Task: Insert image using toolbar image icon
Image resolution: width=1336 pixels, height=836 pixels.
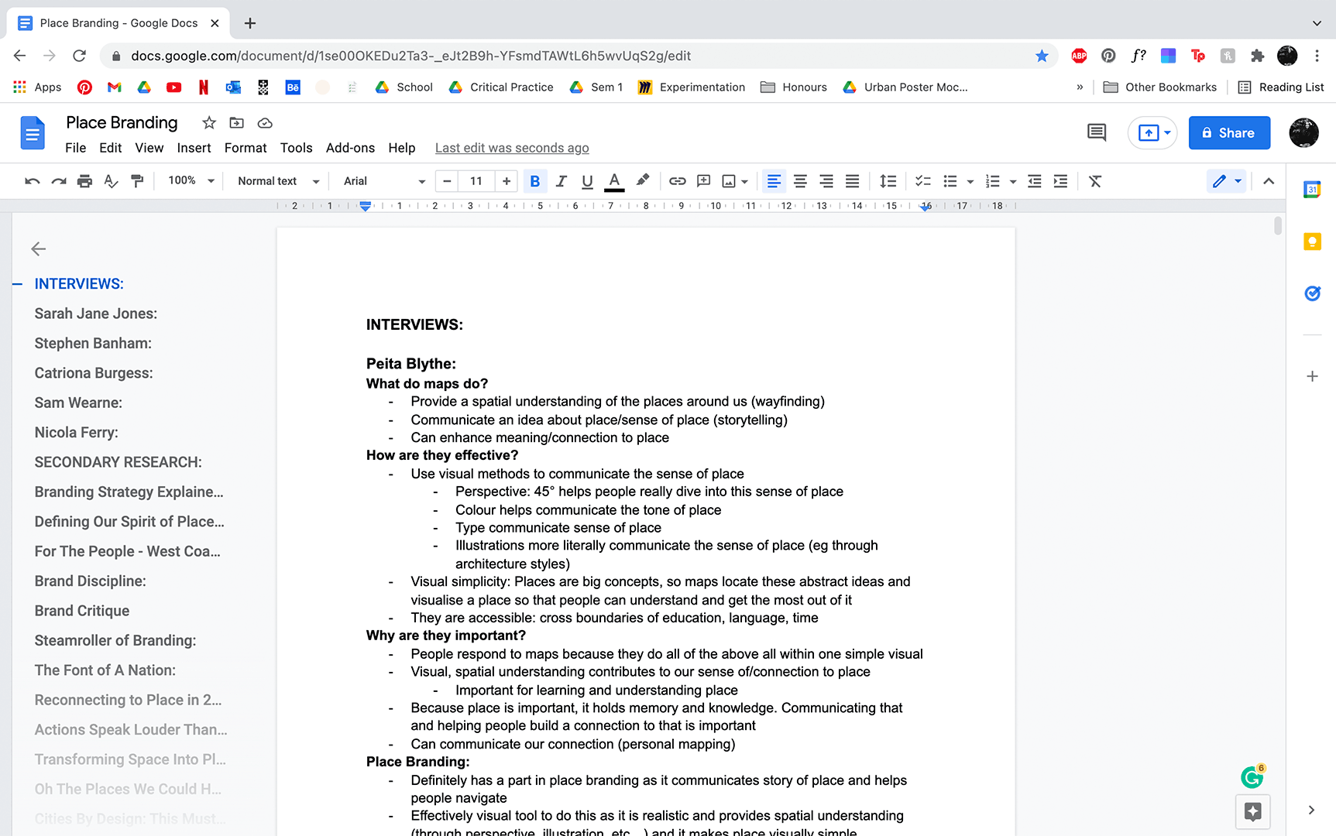Action: coord(729,181)
